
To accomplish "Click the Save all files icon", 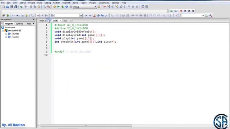I will (16, 7).
